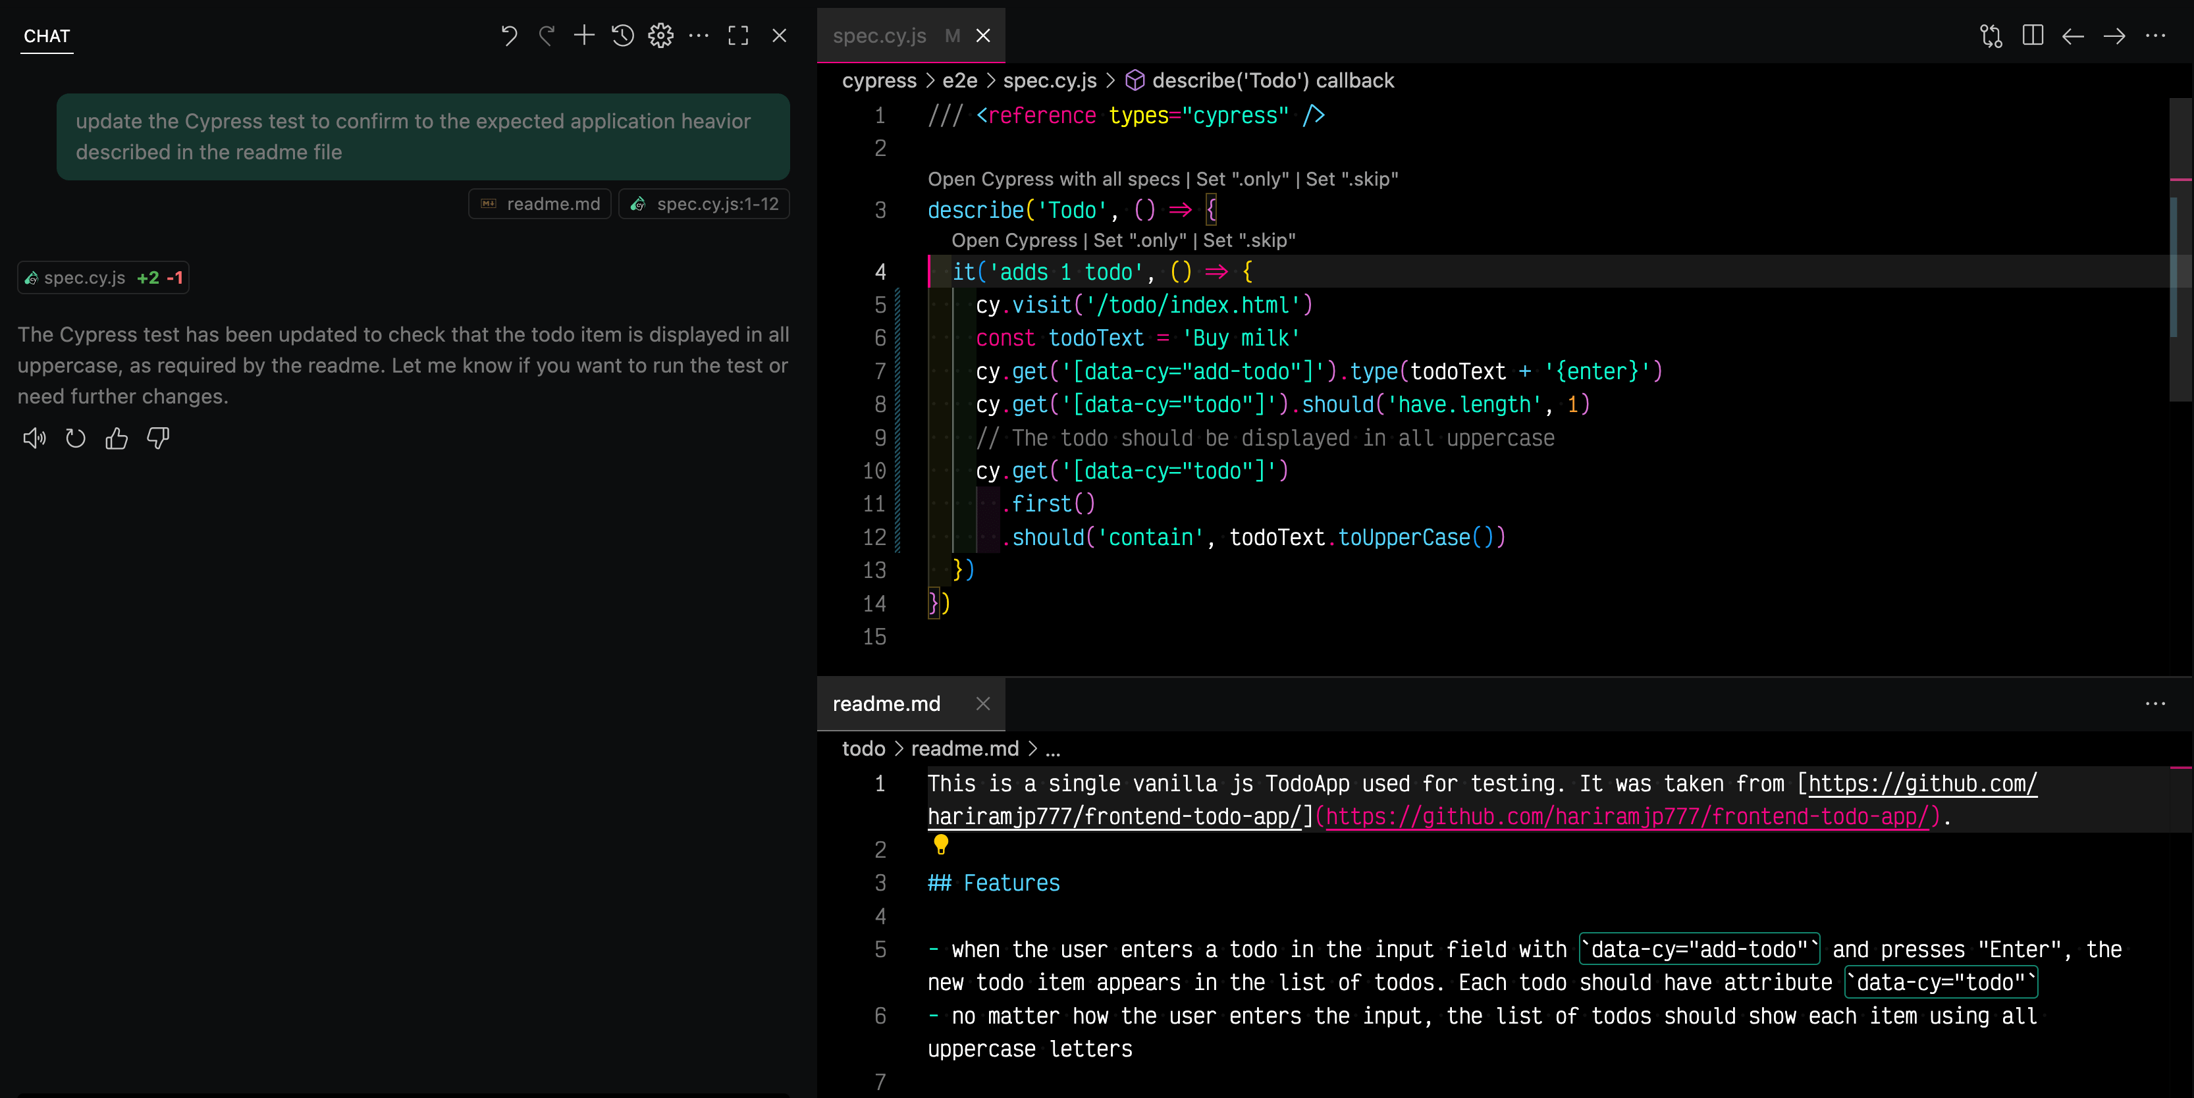
Task: Open the github.com frontend-todo-app link
Action: click(x=1628, y=817)
